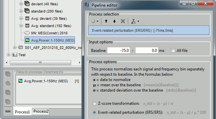Switch to the Process2 tab

pyautogui.click(x=41, y=111)
